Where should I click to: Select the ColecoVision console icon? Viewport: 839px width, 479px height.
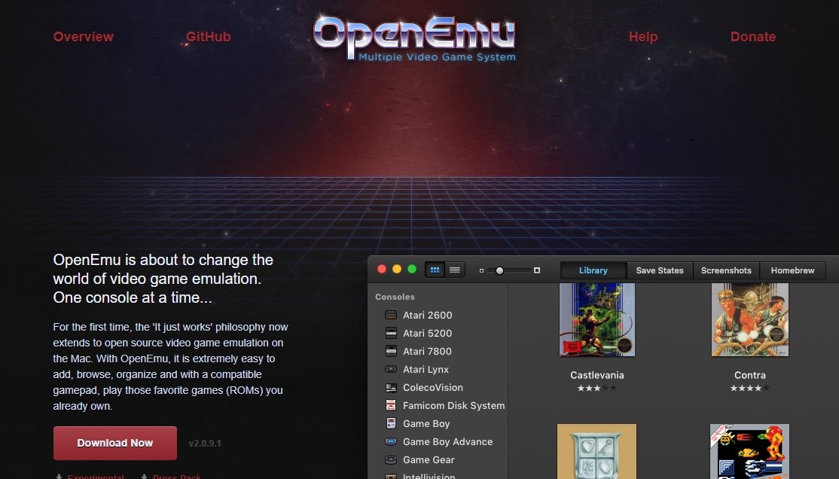coord(391,387)
